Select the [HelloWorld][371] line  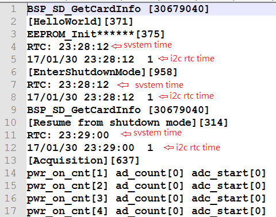click(x=80, y=21)
